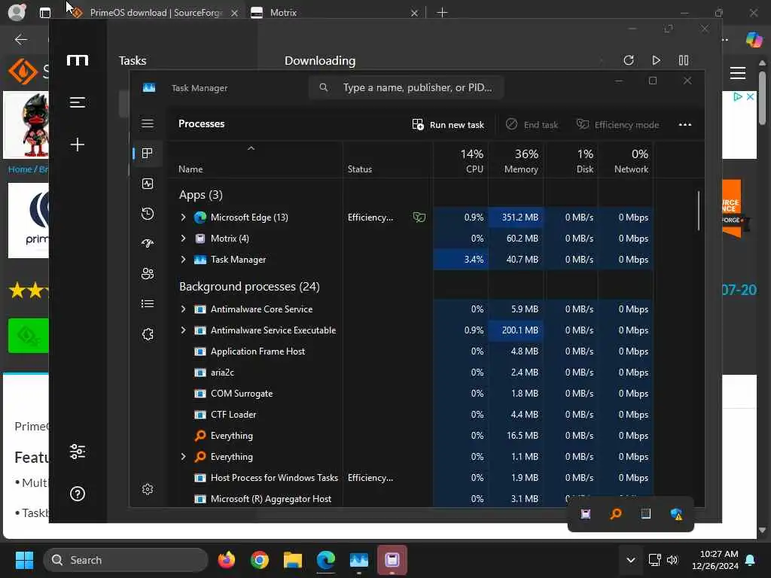Open Windows Security tray icon
This screenshot has width=771, height=578.
676,513
